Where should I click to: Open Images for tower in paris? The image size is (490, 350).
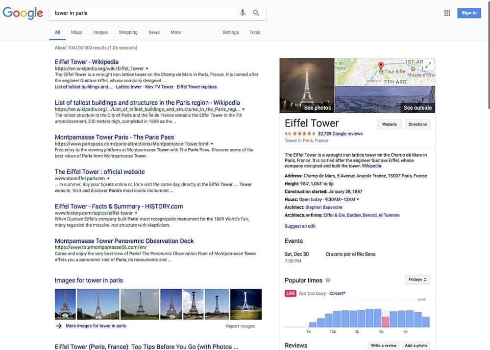[89, 280]
